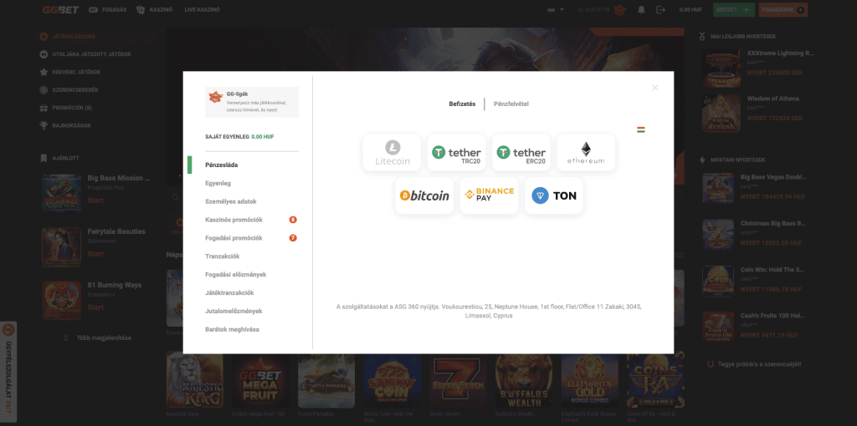Viewport: 857px width, 426px height.
Task: Pick Bitcoin as deposit method
Action: pyautogui.click(x=424, y=195)
